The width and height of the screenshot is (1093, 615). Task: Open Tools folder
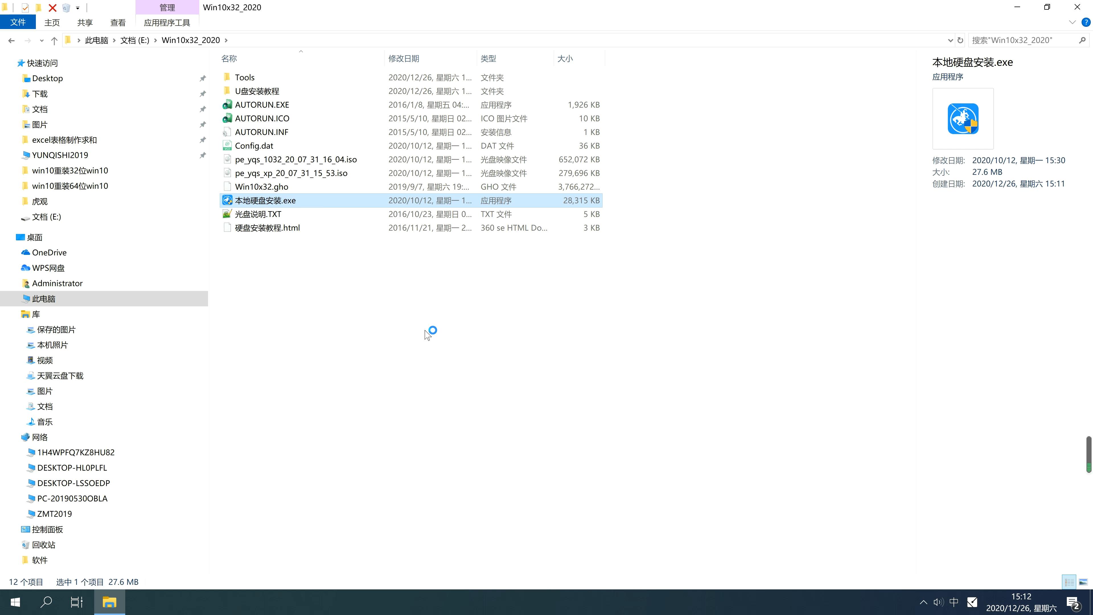(245, 77)
